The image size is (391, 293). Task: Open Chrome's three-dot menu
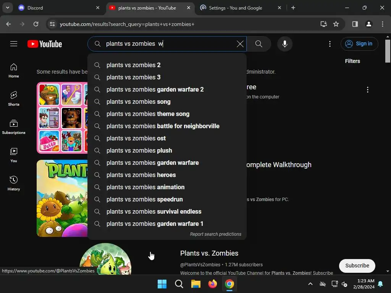pyautogui.click(x=383, y=24)
